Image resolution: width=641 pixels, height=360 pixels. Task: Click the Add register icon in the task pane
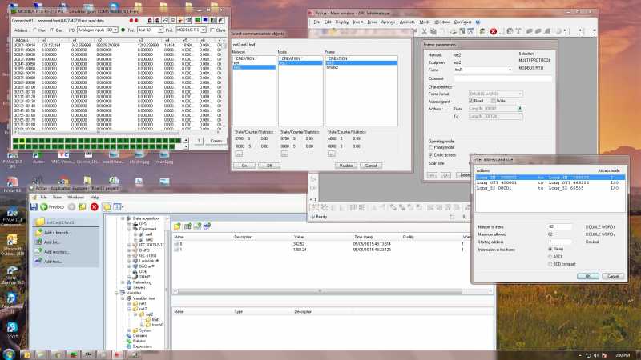pos(38,252)
